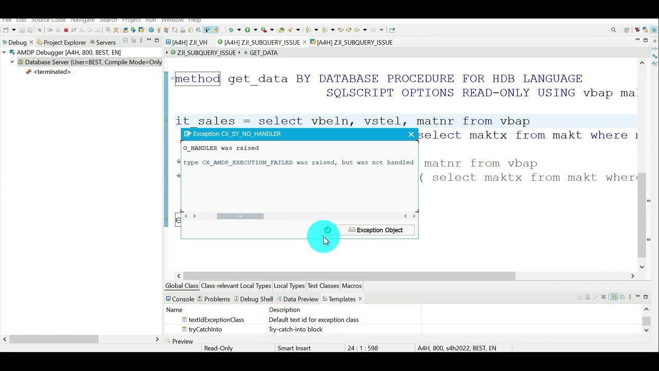Close the active ZJI_SUBQUERY_ISSUE editor tab

[x=305, y=42]
